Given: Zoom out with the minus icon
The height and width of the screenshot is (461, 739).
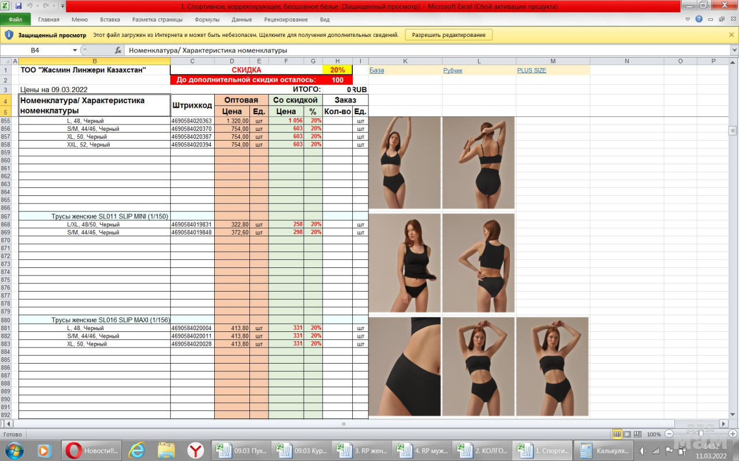Looking at the screenshot, I should click(x=669, y=434).
